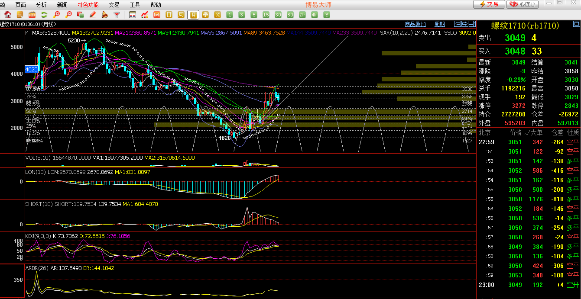Image resolution: width=581 pixels, height=299 pixels.
Task: Select the 23:00 trade row
Action: 529,285
